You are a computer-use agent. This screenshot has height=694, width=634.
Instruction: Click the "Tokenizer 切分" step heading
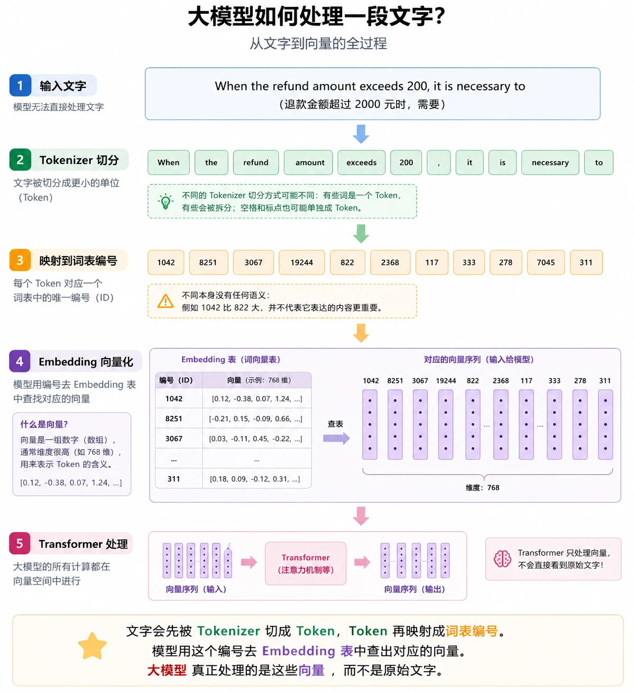[79, 160]
